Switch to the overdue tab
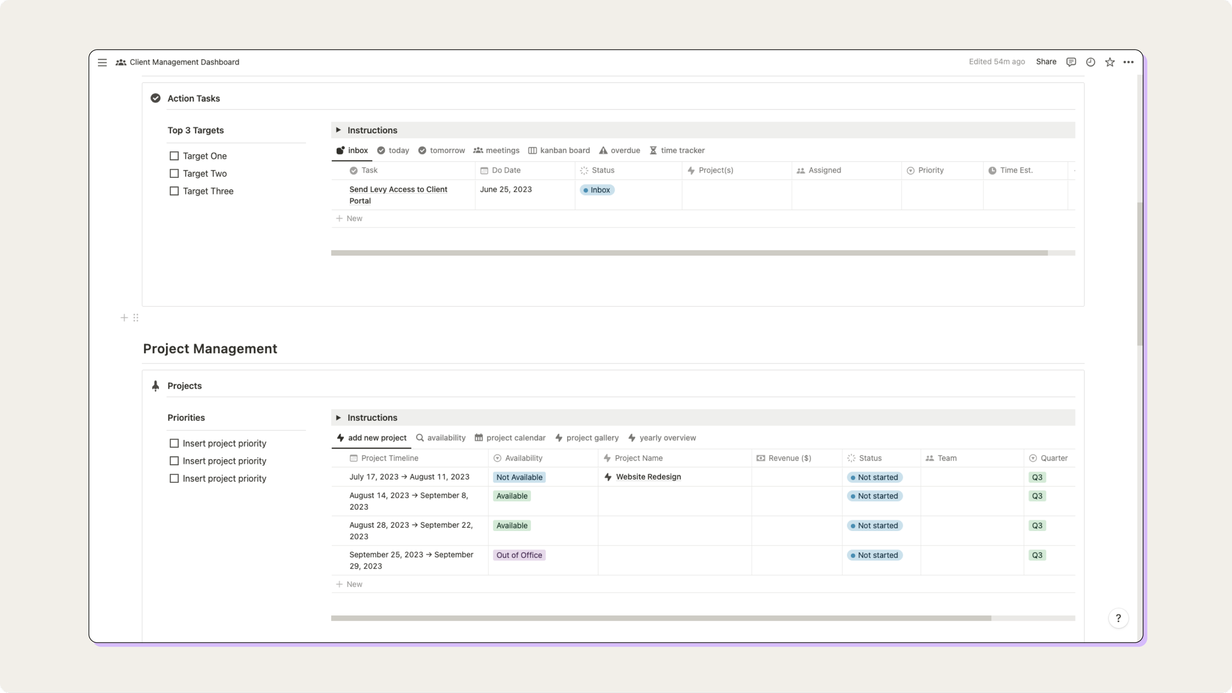The height and width of the screenshot is (693, 1232). [619, 151]
